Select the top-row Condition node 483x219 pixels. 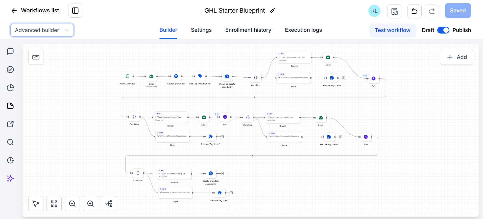[256, 78]
